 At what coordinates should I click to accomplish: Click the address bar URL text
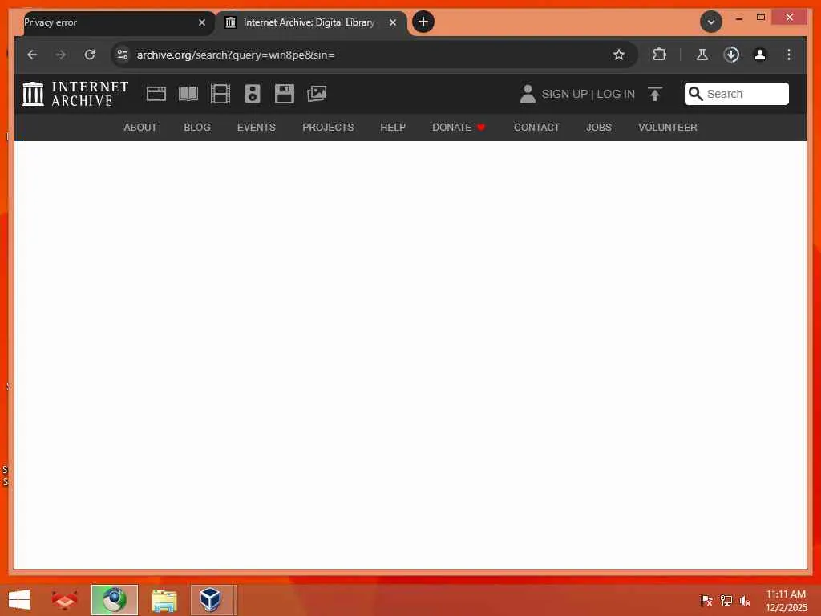236,55
